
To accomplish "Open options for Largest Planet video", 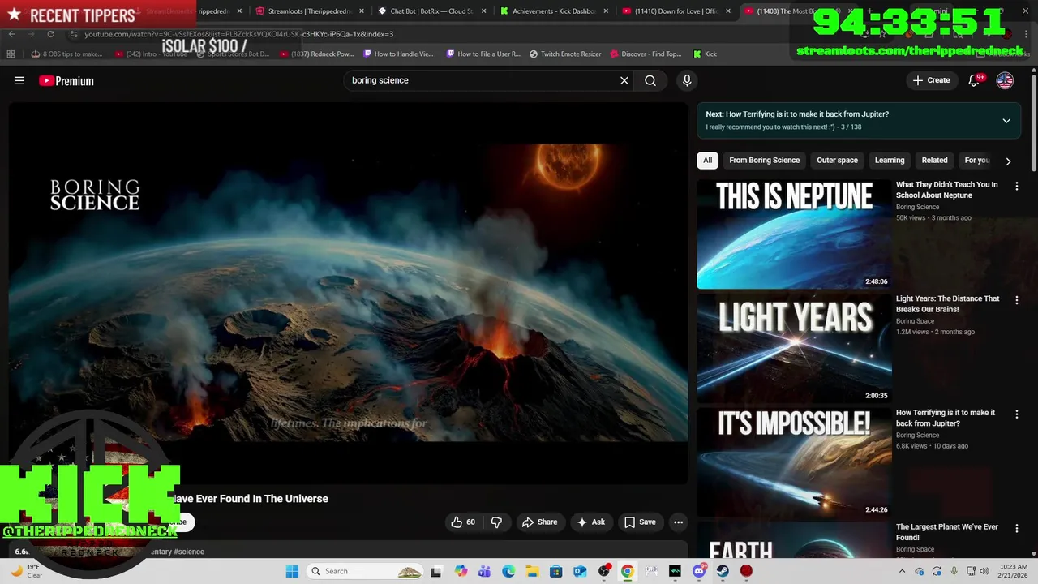I will (1016, 529).
